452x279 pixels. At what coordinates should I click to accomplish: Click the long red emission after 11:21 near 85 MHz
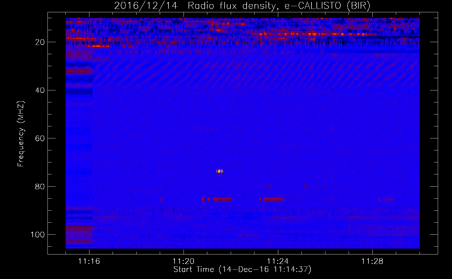pos(222,199)
